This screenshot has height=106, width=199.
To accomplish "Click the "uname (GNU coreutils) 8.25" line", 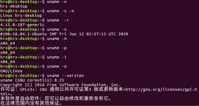I will tap(32, 80).
